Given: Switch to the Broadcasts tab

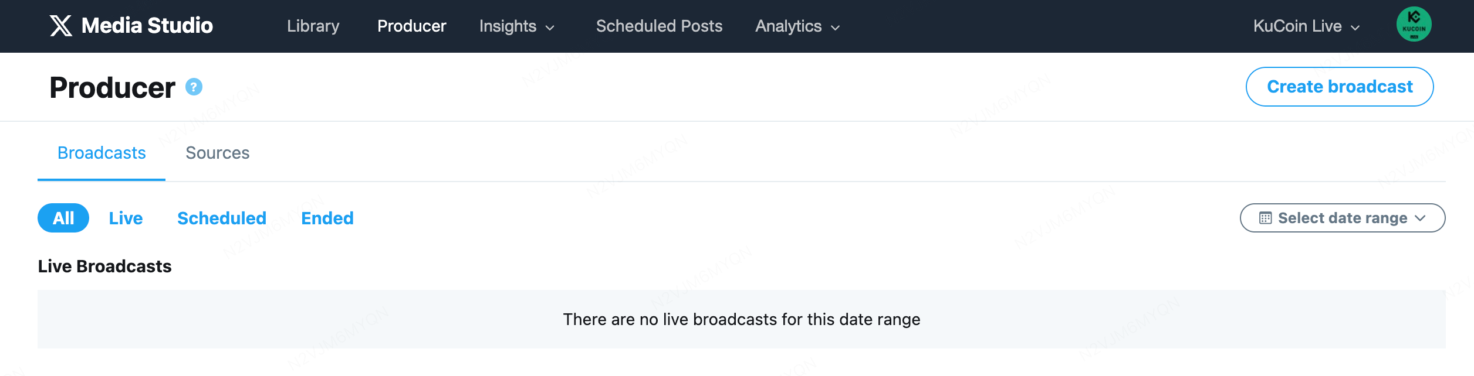Looking at the screenshot, I should pos(102,153).
